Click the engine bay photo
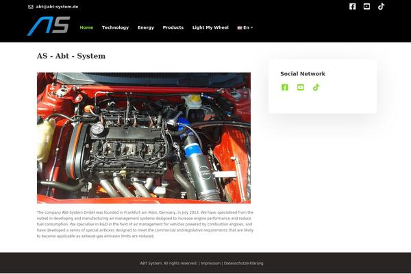 (144, 138)
